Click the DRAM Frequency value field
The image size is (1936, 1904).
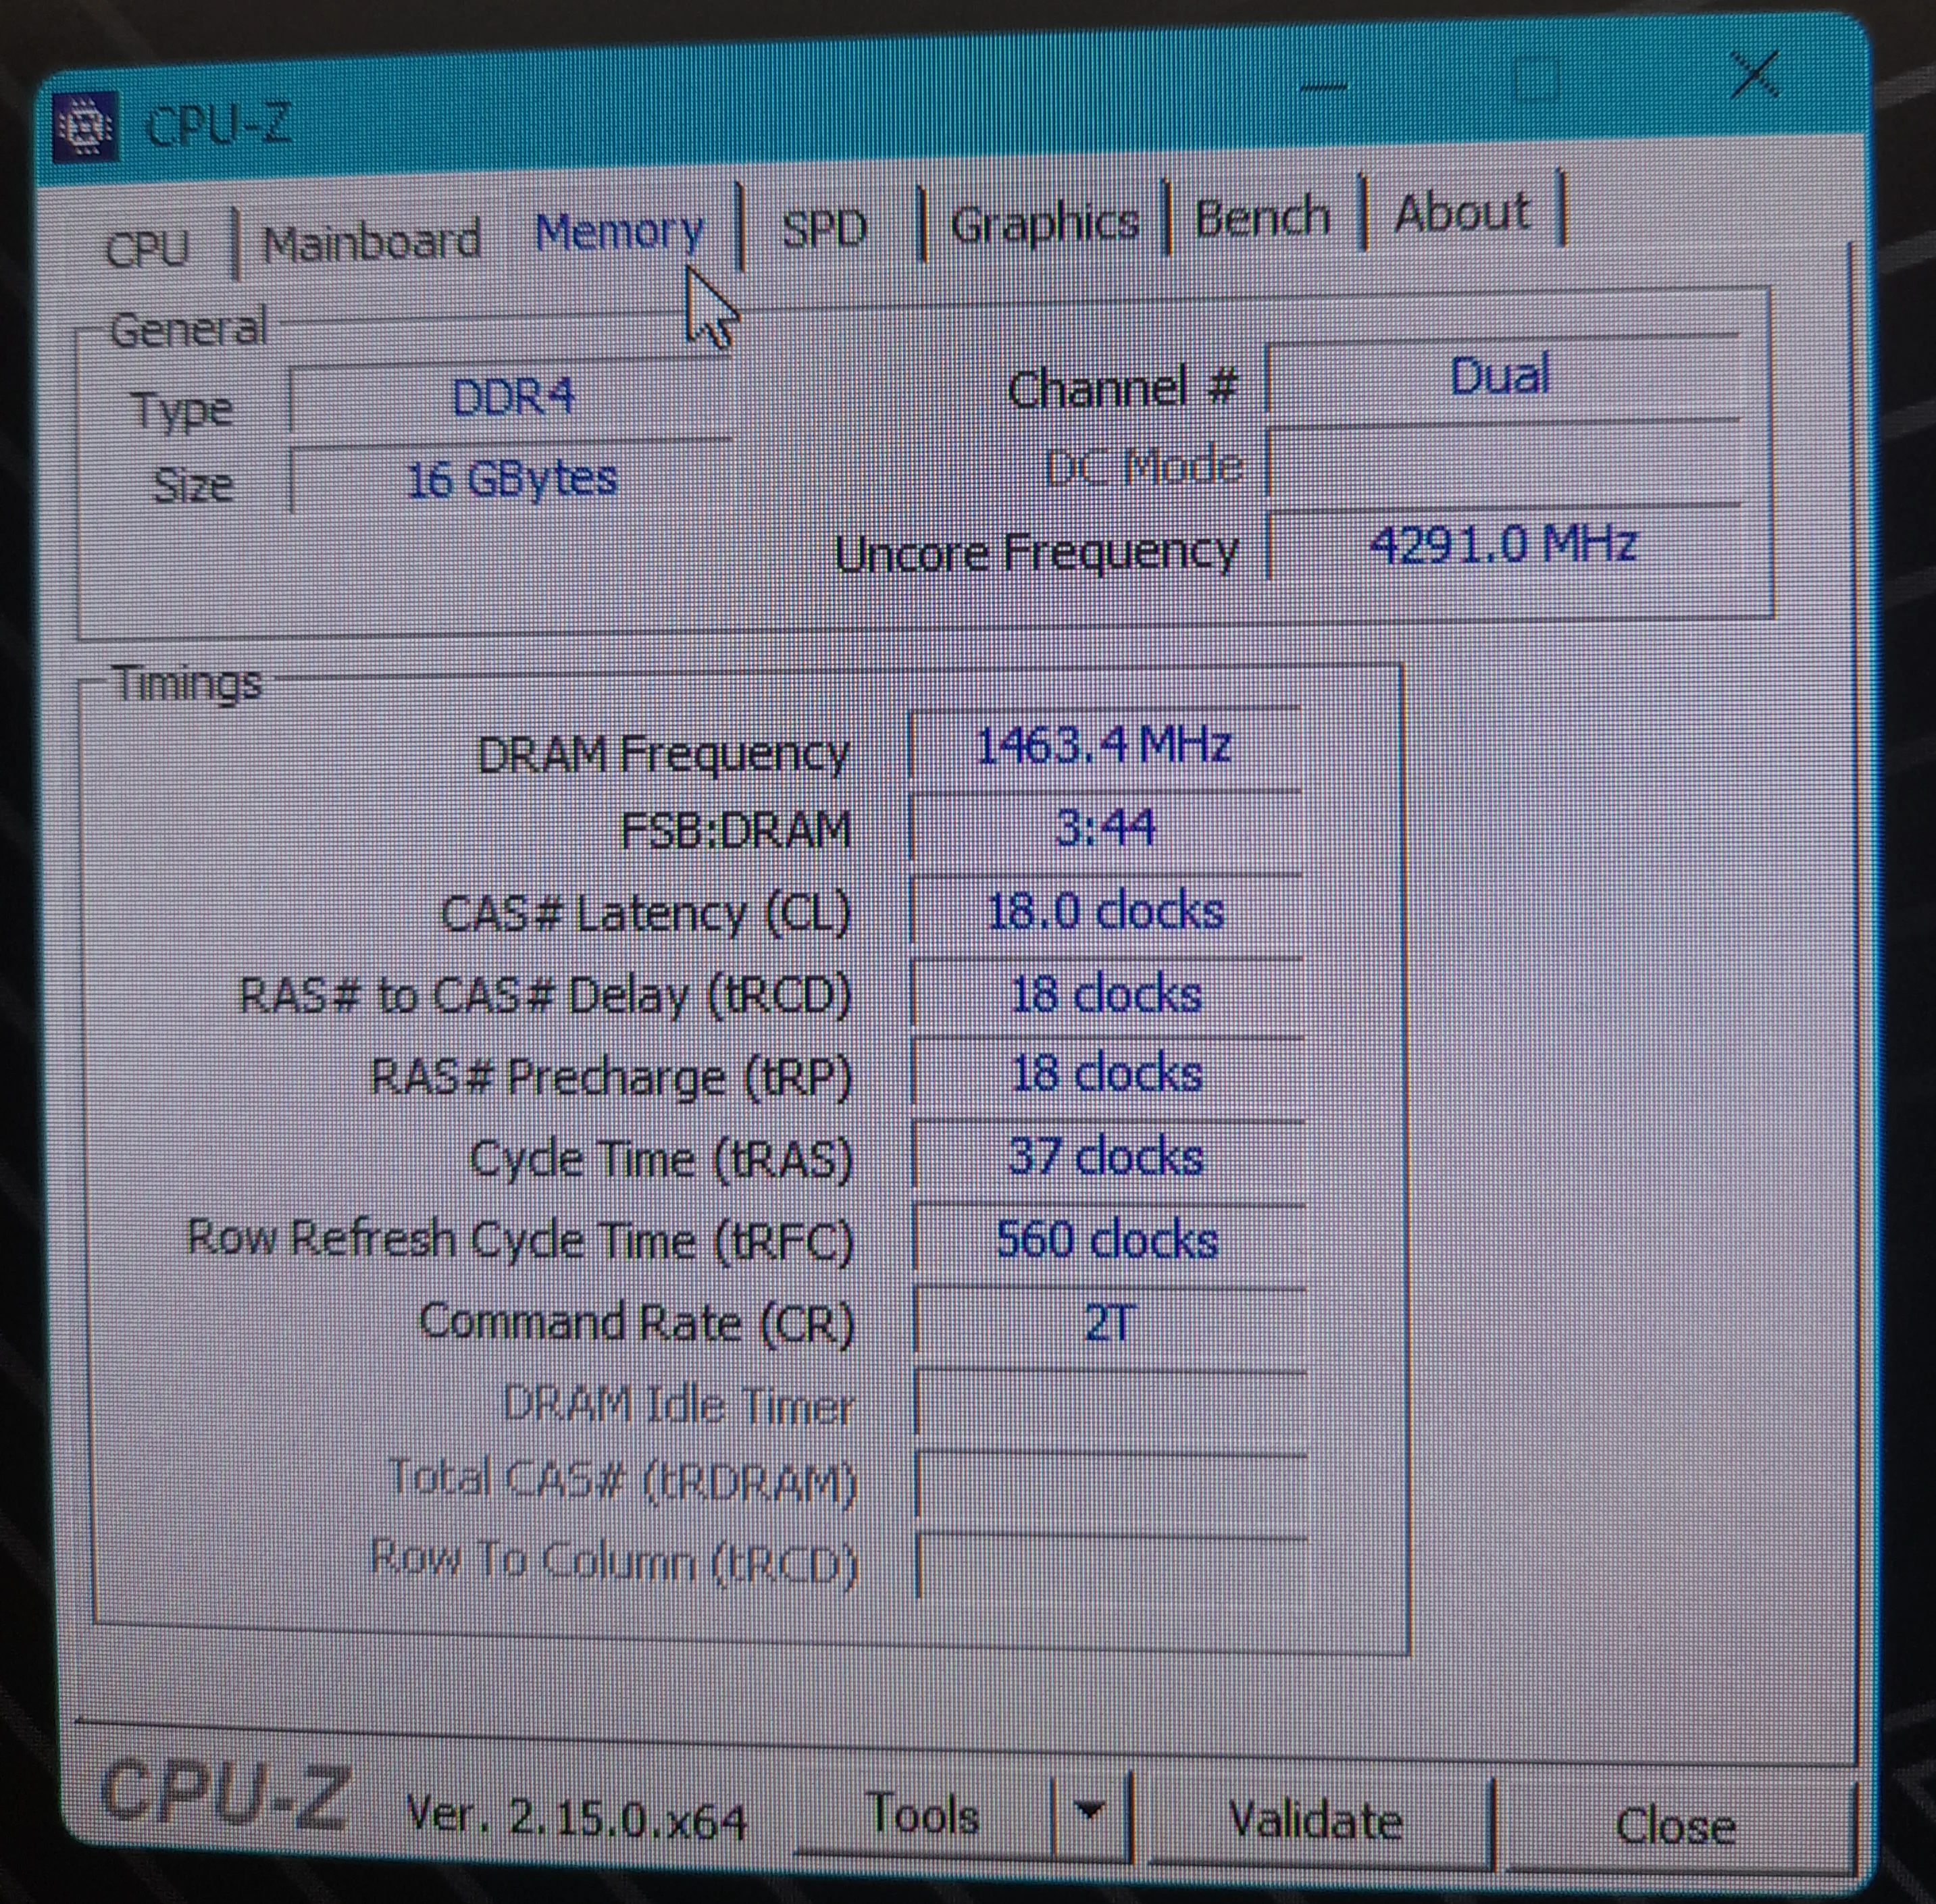(x=1103, y=746)
